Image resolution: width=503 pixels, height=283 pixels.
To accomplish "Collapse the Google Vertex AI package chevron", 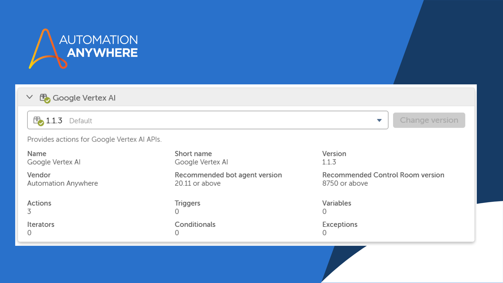I will pos(30,97).
